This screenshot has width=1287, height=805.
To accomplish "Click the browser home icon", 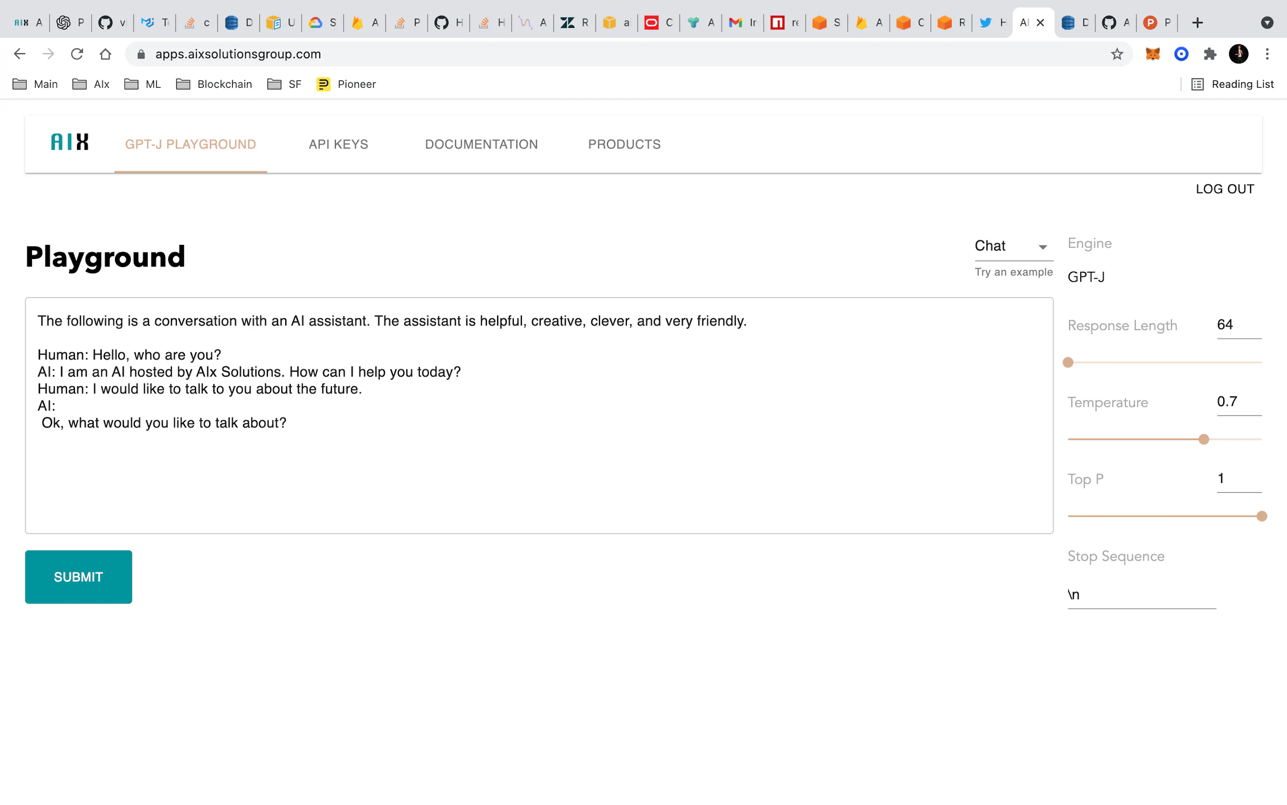I will coord(105,54).
